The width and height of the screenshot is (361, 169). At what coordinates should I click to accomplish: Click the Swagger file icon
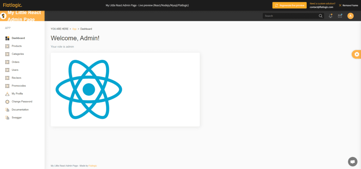pos(7,117)
